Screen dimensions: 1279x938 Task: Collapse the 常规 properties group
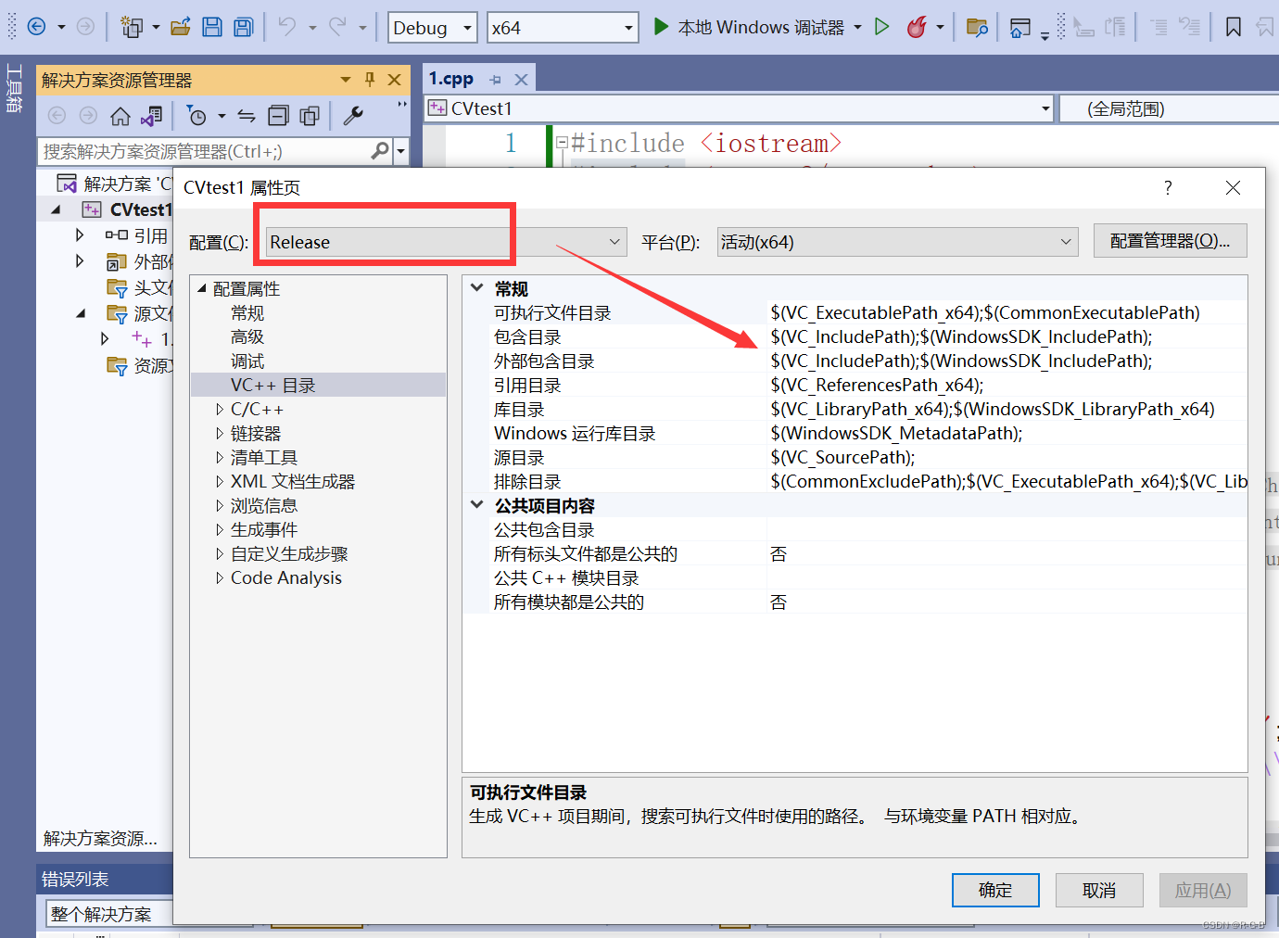(476, 288)
